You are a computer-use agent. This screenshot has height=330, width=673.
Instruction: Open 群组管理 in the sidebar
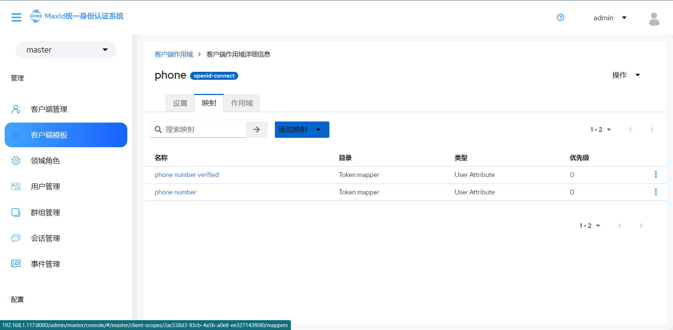(66, 213)
